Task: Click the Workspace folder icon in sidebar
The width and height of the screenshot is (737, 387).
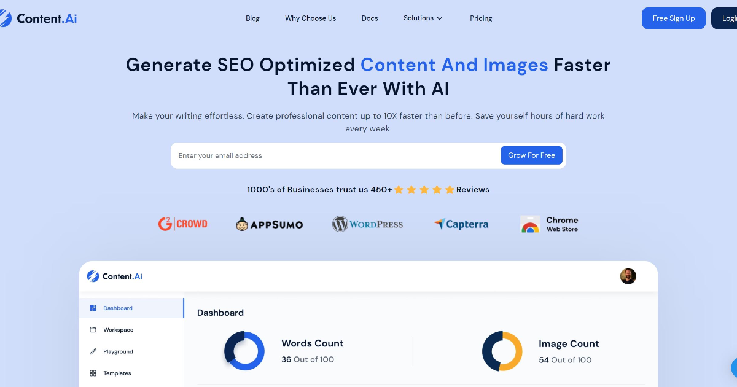Action: (x=93, y=330)
